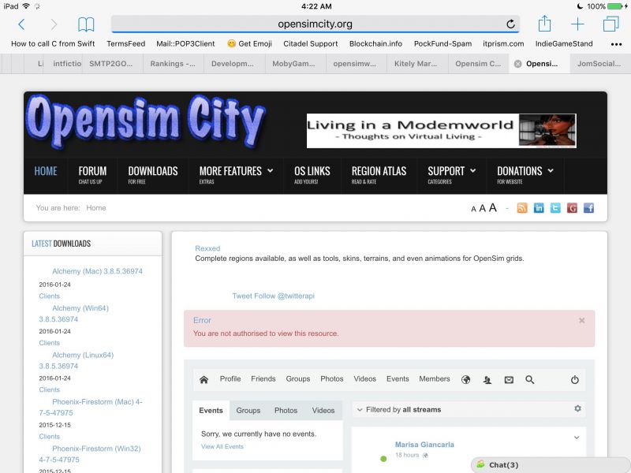Image resolution: width=631 pixels, height=473 pixels.
Task: Select the smallest font size A
Action: [x=473, y=209]
